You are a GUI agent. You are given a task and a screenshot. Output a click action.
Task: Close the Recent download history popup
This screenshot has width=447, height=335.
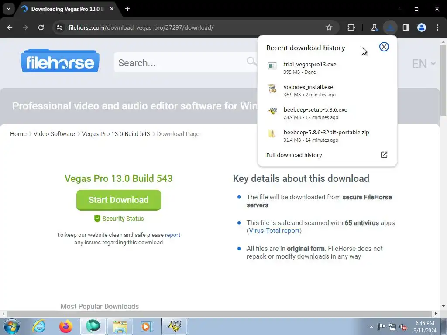pyautogui.click(x=384, y=47)
